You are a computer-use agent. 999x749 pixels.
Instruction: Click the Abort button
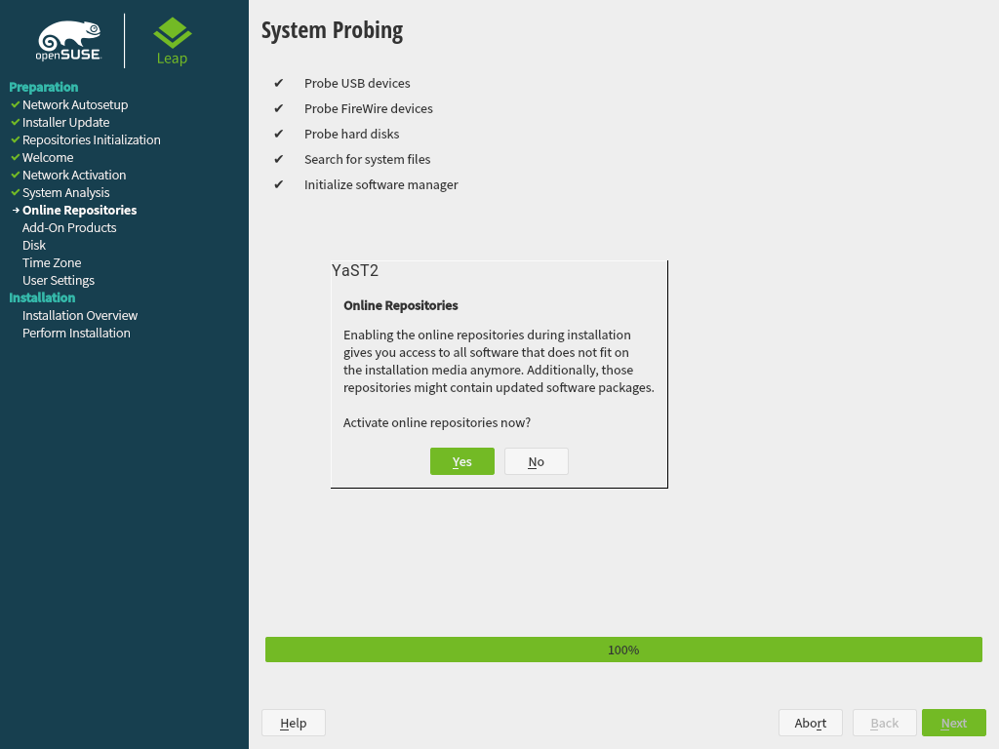pos(810,723)
